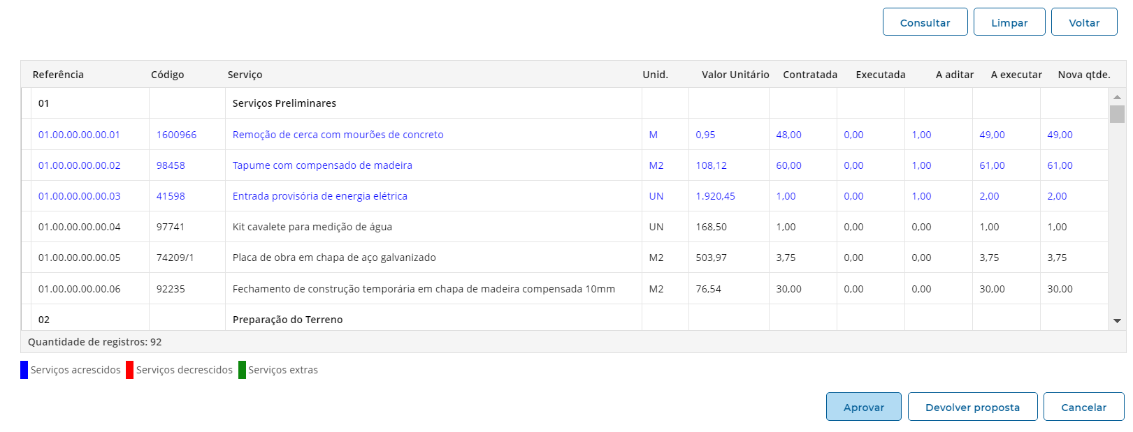The image size is (1133, 432).
Task: Click the Consultar button
Action: [x=925, y=22]
